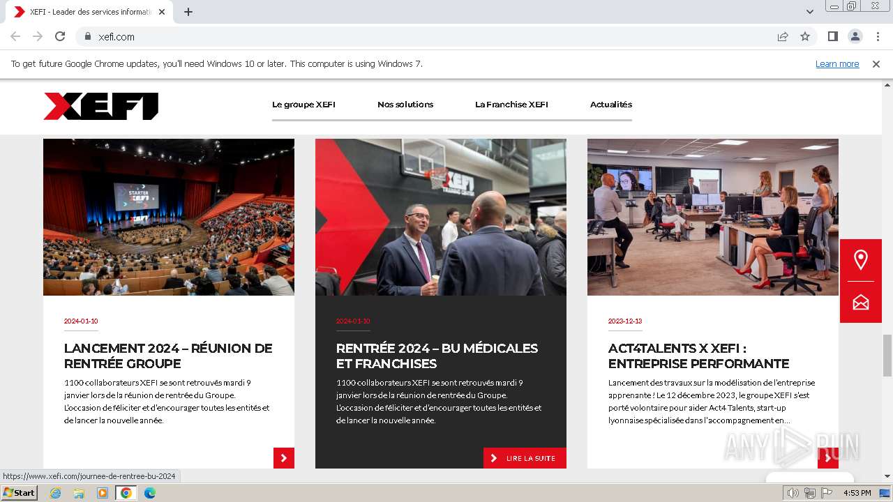Click the system clock 4:53 PM
The width and height of the screenshot is (893, 502).
[x=857, y=493]
